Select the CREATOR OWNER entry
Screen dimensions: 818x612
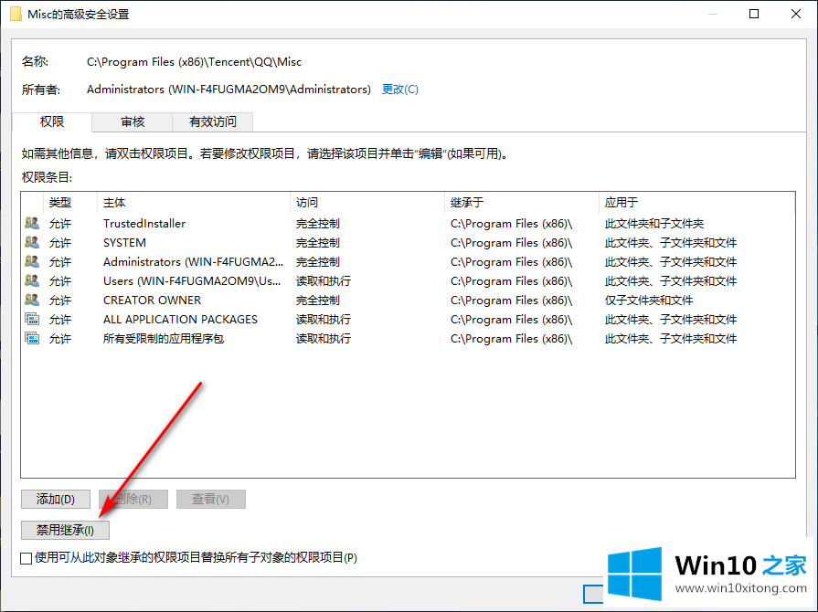coord(408,301)
